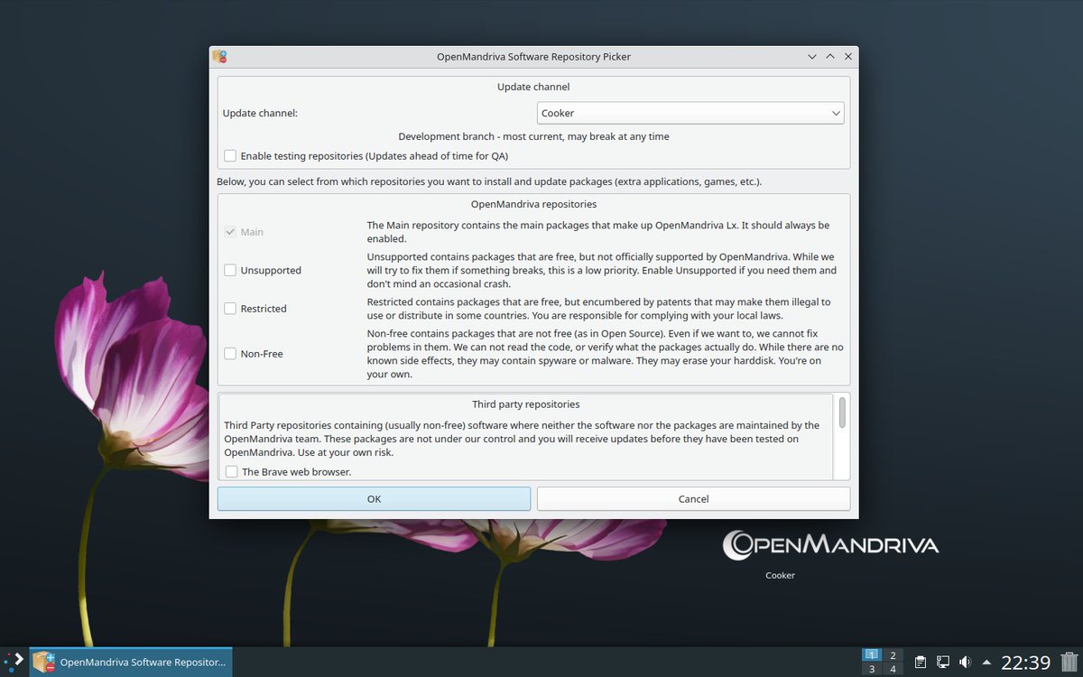This screenshot has width=1083, height=677.
Task: Open the application launcher menu
Action: (x=14, y=662)
